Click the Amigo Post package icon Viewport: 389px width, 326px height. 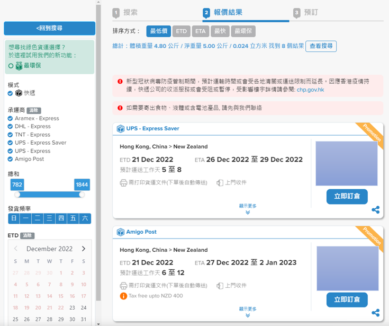[x=121, y=232]
